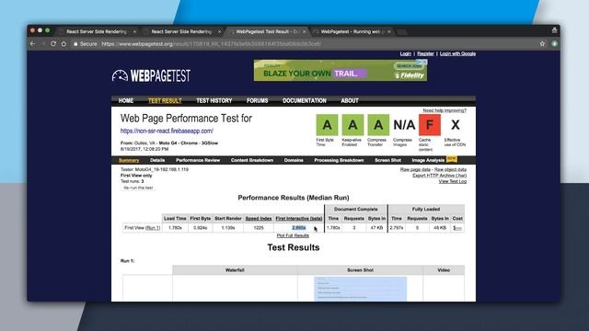Open the HOME navigation item
Image resolution: width=589 pixels, height=331 pixels.
pos(126,100)
